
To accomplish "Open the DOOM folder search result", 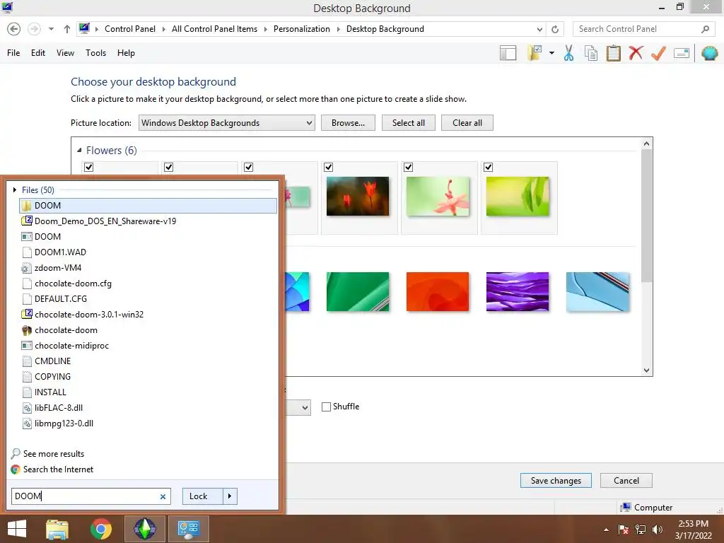I will coord(148,206).
